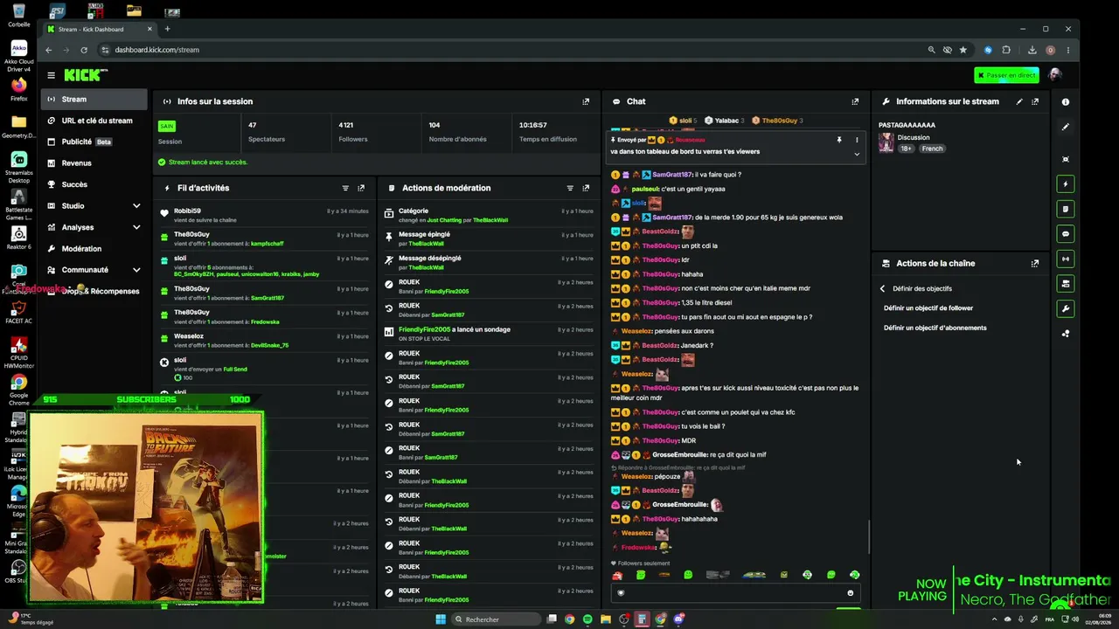Pop out the Actions de modération panel
Screen dimensions: 1119x629
586,188
